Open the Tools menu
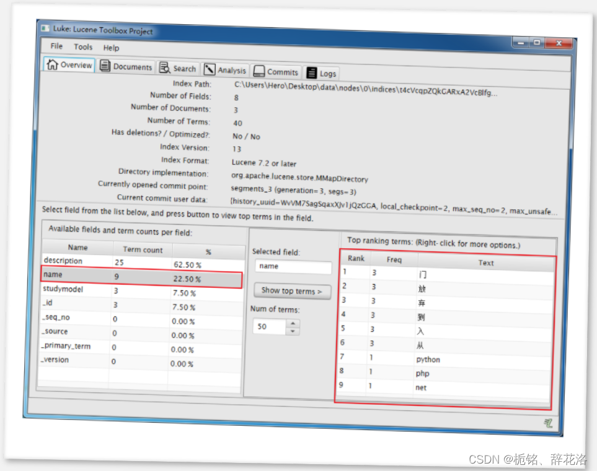Viewport: 597px width, 471px height. click(83, 47)
